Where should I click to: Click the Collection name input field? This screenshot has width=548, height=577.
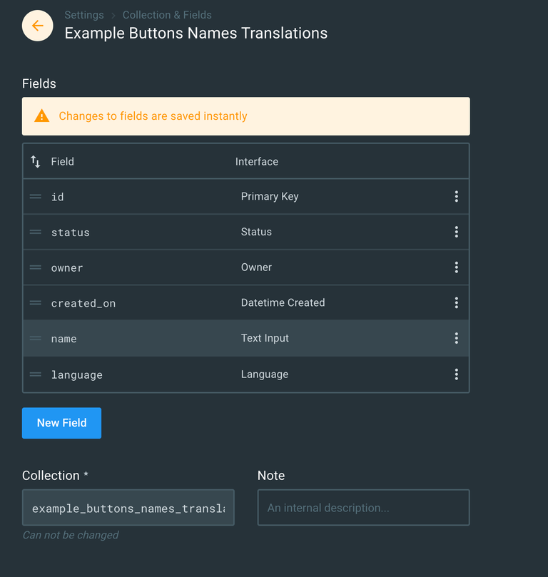pyautogui.click(x=128, y=508)
